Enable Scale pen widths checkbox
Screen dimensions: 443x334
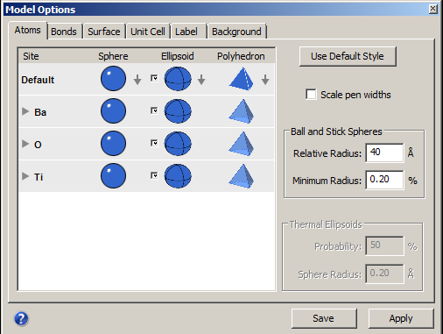(x=311, y=95)
